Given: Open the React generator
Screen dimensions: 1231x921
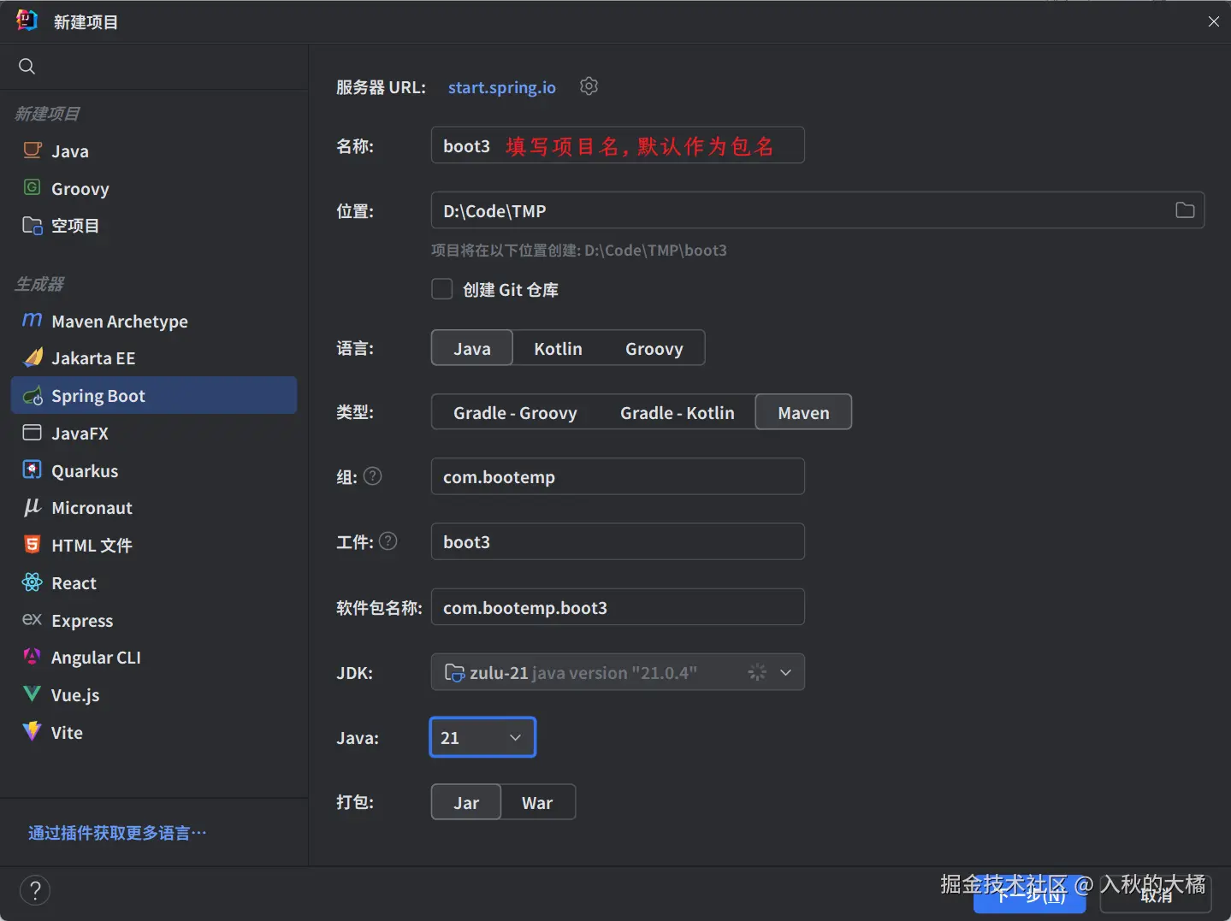Looking at the screenshot, I should [74, 582].
